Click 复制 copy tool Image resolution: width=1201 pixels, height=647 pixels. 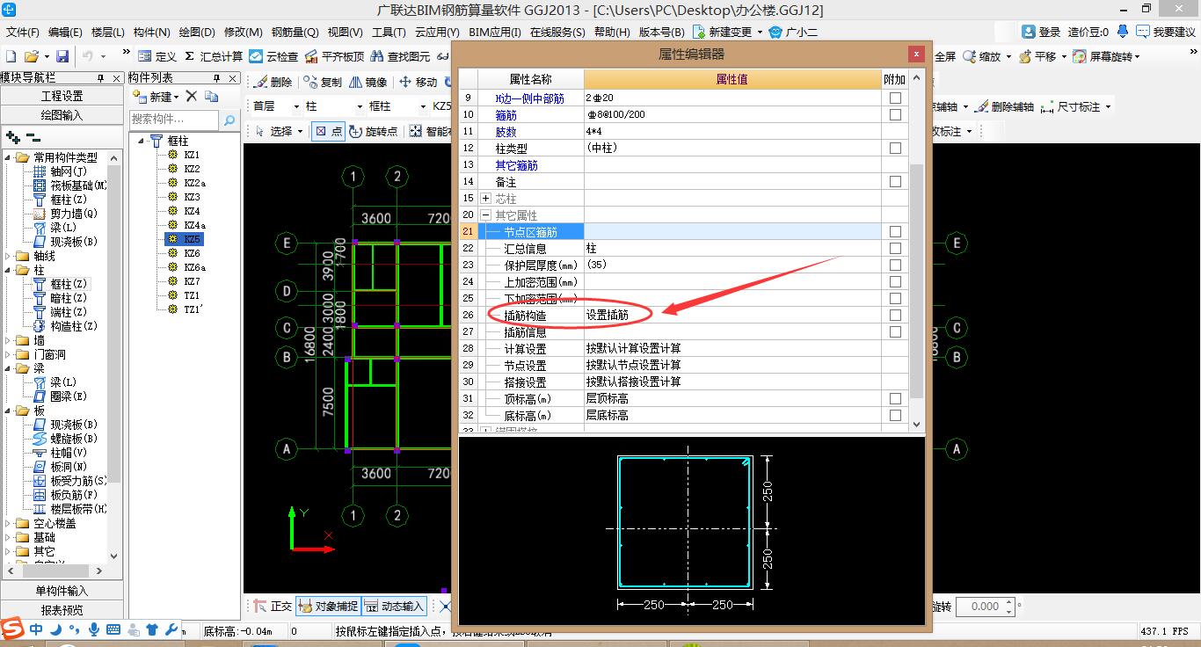[x=323, y=82]
